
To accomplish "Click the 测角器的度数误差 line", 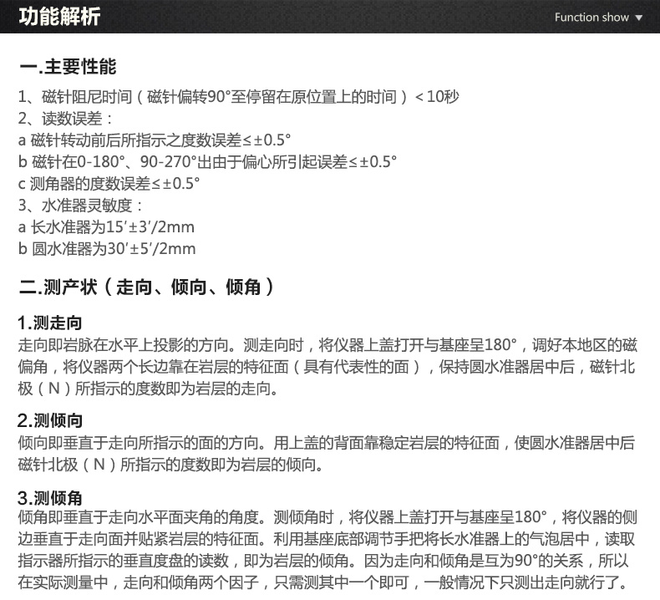I will click(109, 183).
